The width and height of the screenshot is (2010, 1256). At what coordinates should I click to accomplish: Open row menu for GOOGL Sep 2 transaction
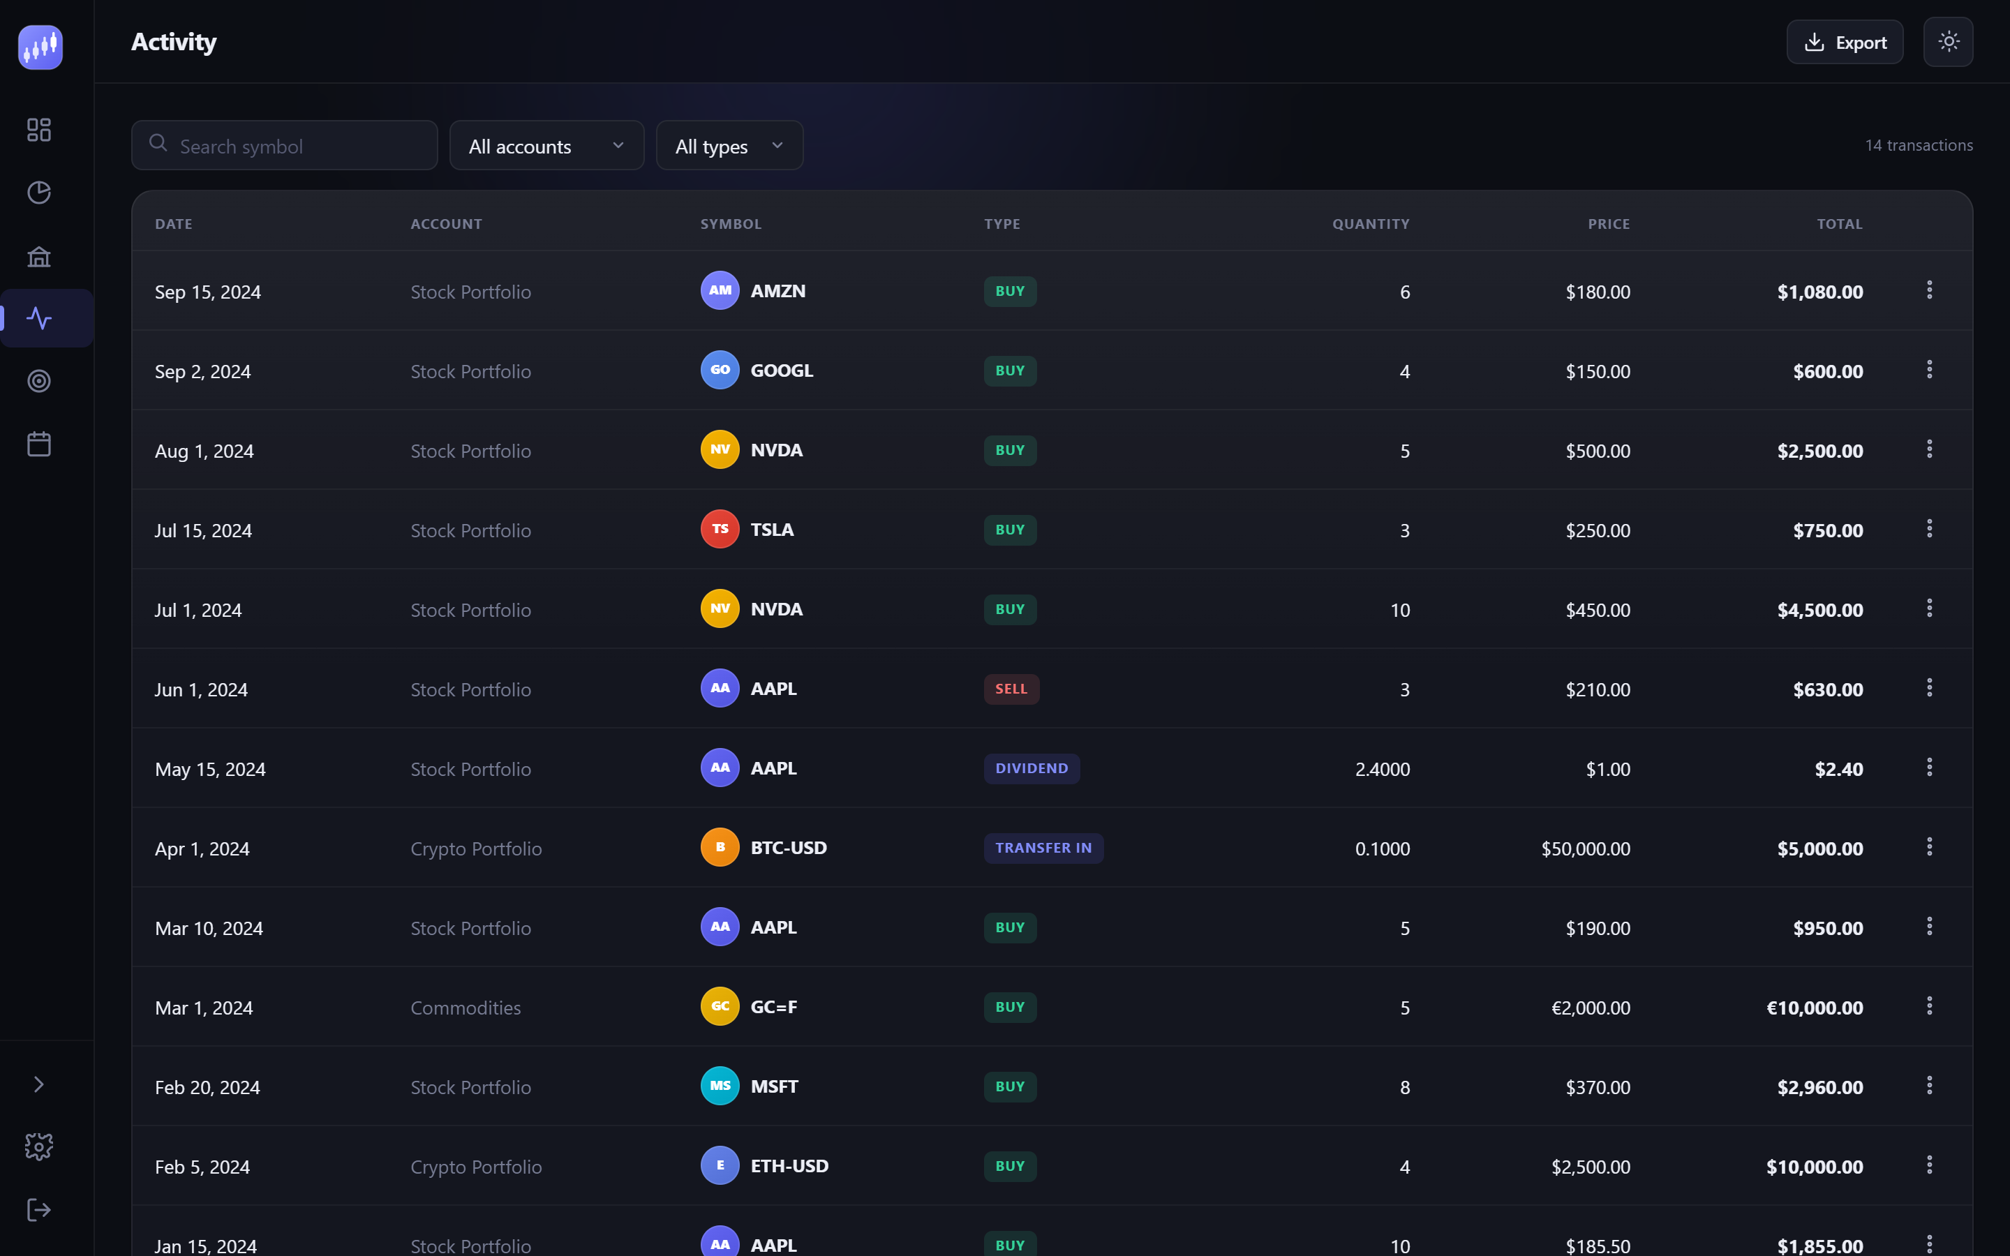(1928, 370)
